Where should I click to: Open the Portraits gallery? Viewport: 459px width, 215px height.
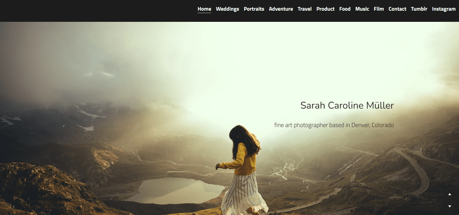(x=254, y=9)
